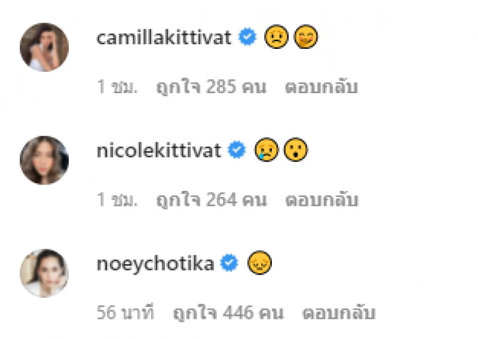Screen dimensions: 478x339
Task: Click the nicolekittivat username
Action: [x=158, y=151]
